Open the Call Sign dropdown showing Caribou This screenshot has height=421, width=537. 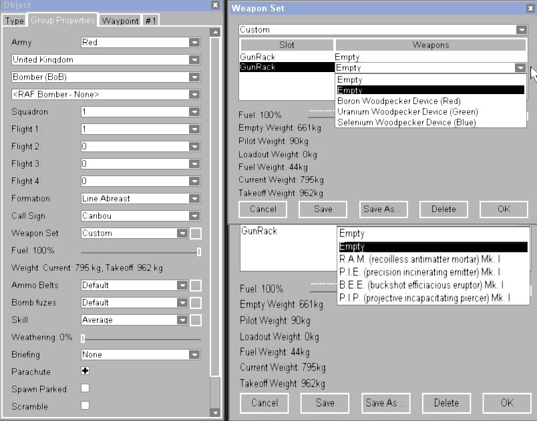coord(140,216)
